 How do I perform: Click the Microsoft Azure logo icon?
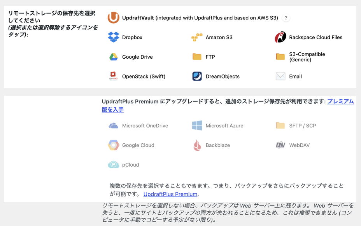197,125
